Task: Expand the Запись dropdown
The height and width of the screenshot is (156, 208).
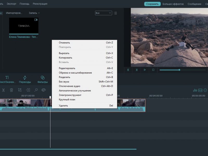Action: coord(34,13)
